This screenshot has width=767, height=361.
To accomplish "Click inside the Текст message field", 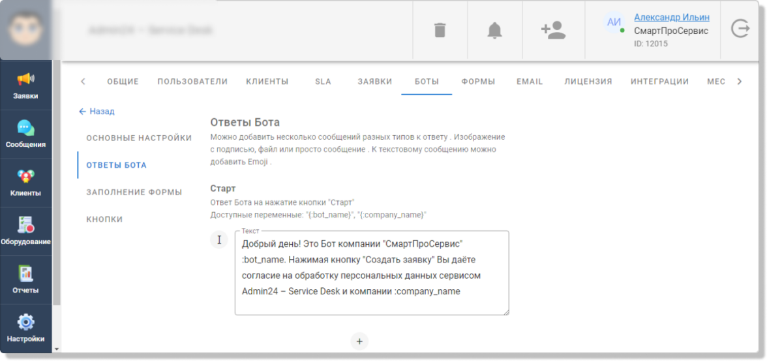I will click(372, 273).
